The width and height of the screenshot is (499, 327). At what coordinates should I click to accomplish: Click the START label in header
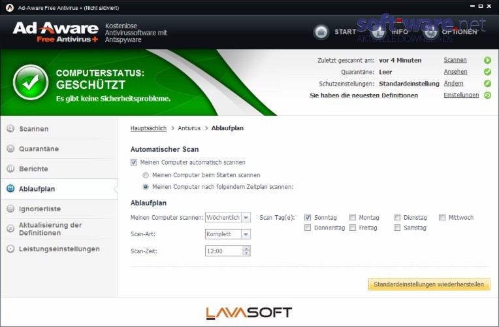(346, 32)
